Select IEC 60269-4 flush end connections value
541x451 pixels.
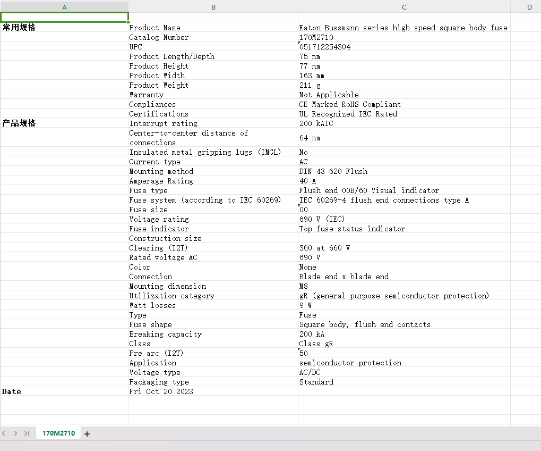[x=404, y=200]
